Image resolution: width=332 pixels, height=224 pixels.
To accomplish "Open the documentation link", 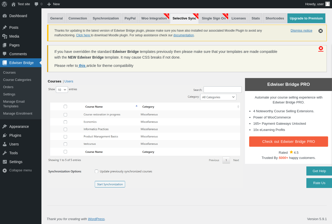I will [184, 35].
